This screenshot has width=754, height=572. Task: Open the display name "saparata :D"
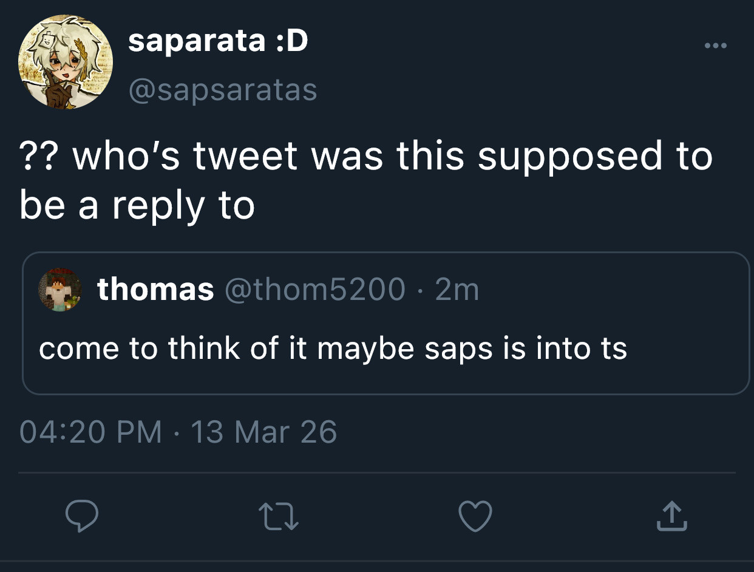pyautogui.click(x=218, y=41)
